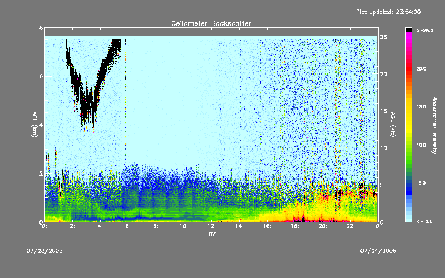
Task: Click the "8:" UTC hour tick
Action: [x=156, y=226]
